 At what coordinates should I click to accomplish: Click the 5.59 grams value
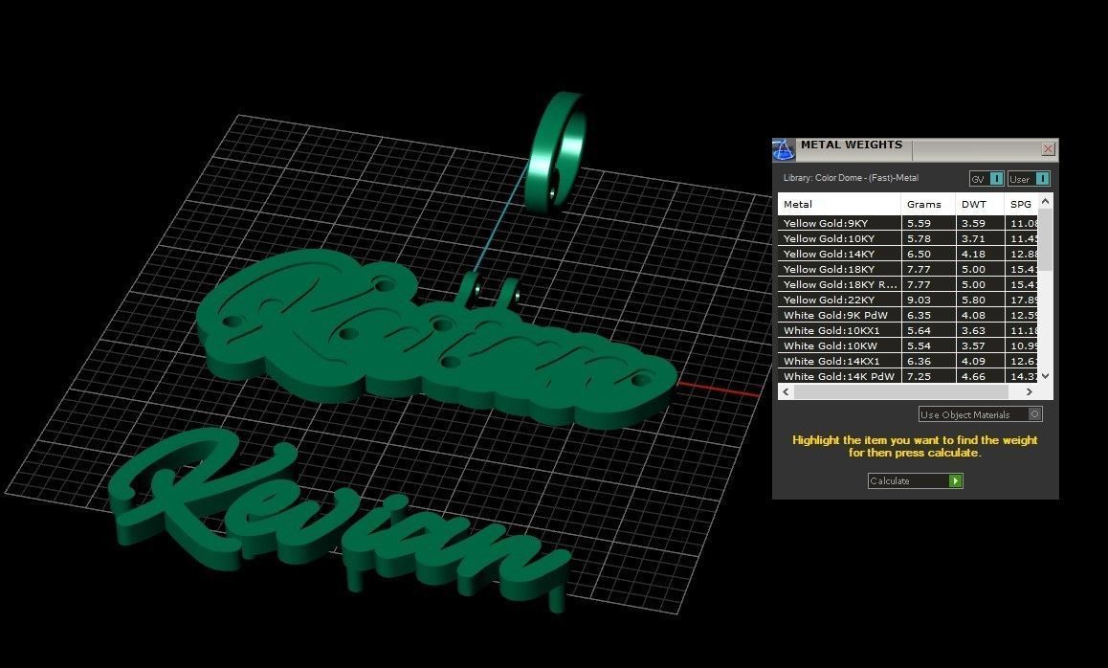click(x=919, y=223)
